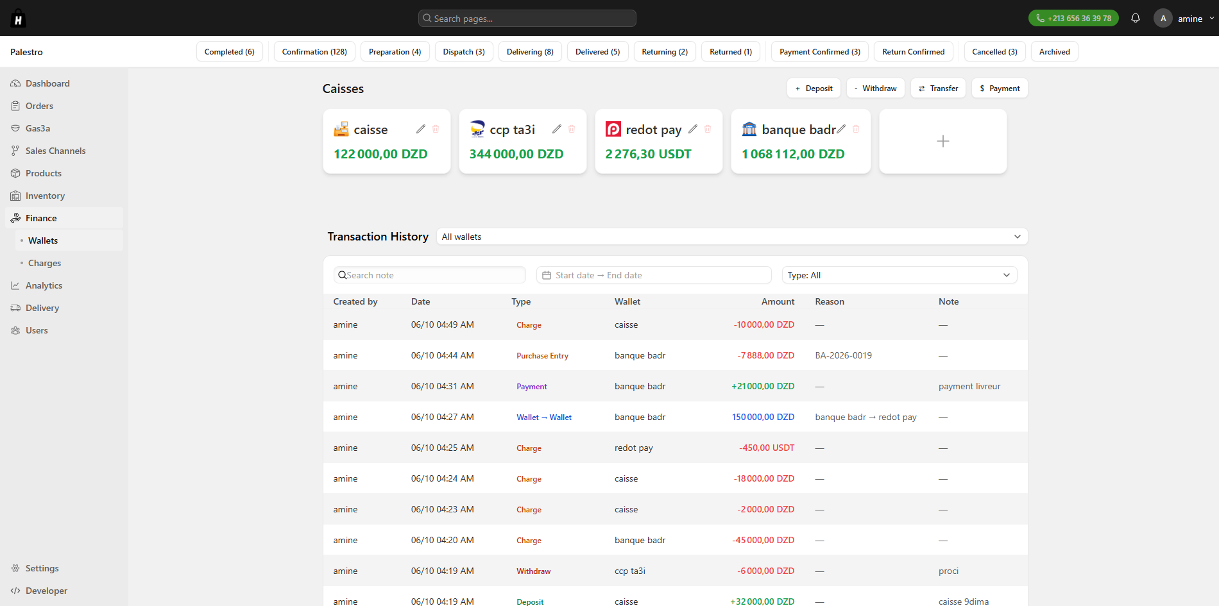Click the Payment button
This screenshot has height=606, width=1219.
coord(1000,88)
